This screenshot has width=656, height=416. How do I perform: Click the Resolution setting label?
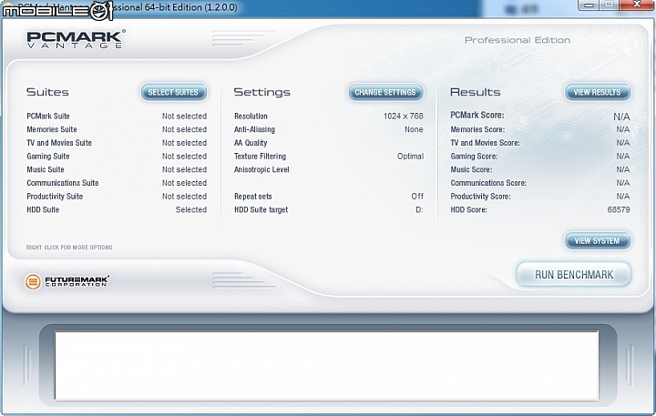pos(251,117)
